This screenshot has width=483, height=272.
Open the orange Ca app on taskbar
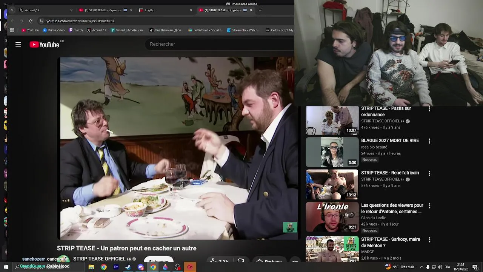click(190, 267)
